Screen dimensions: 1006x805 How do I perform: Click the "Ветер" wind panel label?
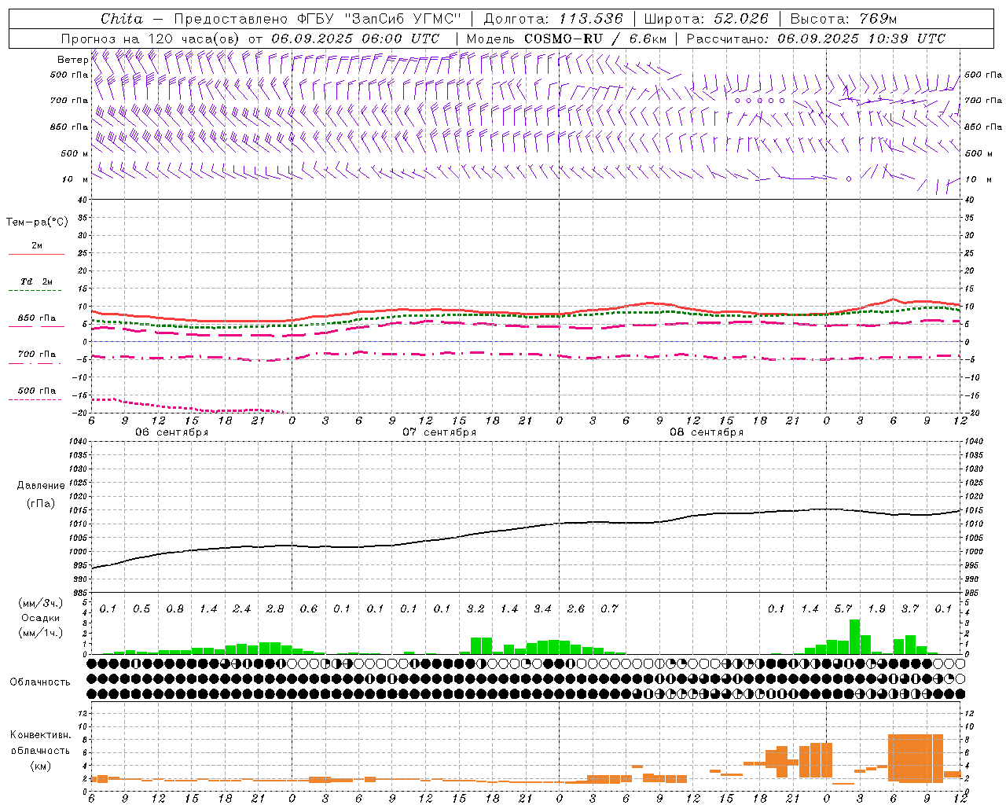72,60
